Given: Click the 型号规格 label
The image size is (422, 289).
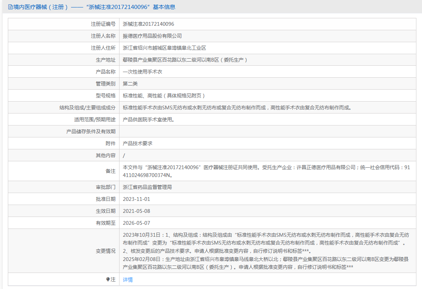Looking at the screenshot, I should tap(105, 96).
